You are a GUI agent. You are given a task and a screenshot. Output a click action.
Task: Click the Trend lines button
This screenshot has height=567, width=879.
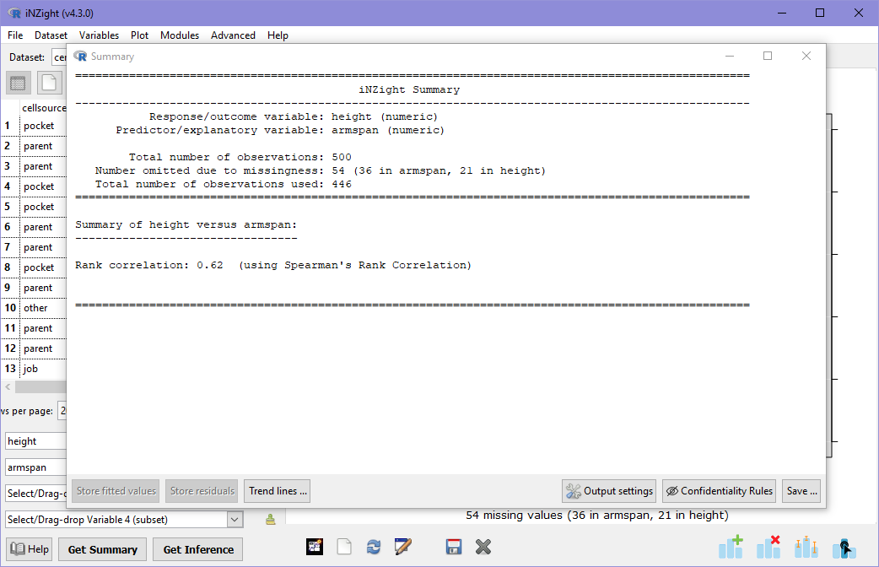click(x=278, y=491)
